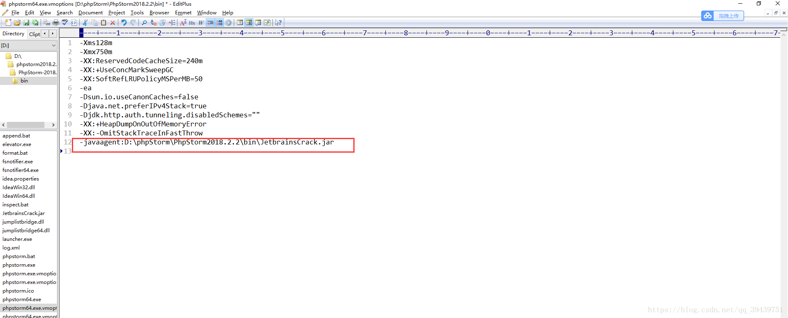The width and height of the screenshot is (788, 318).
Task: Click the View in Browser icon
Action: 74,23
